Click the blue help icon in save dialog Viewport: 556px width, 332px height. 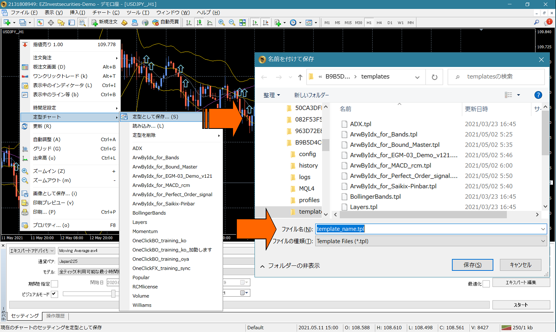538,95
